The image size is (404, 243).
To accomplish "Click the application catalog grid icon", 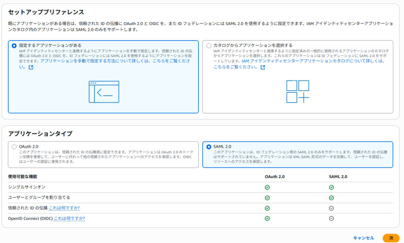I will (x=297, y=92).
